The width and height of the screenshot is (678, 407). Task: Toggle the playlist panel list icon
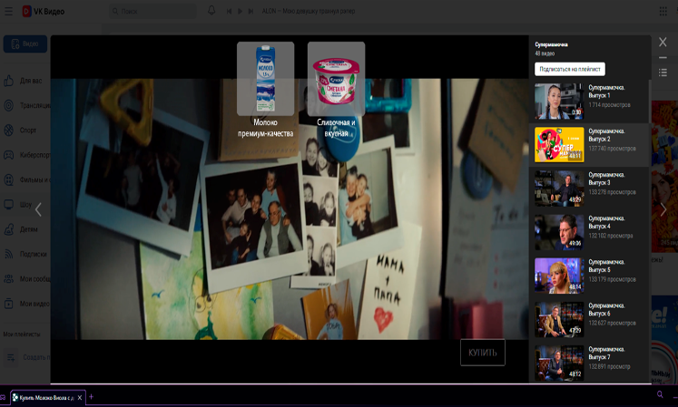(663, 72)
